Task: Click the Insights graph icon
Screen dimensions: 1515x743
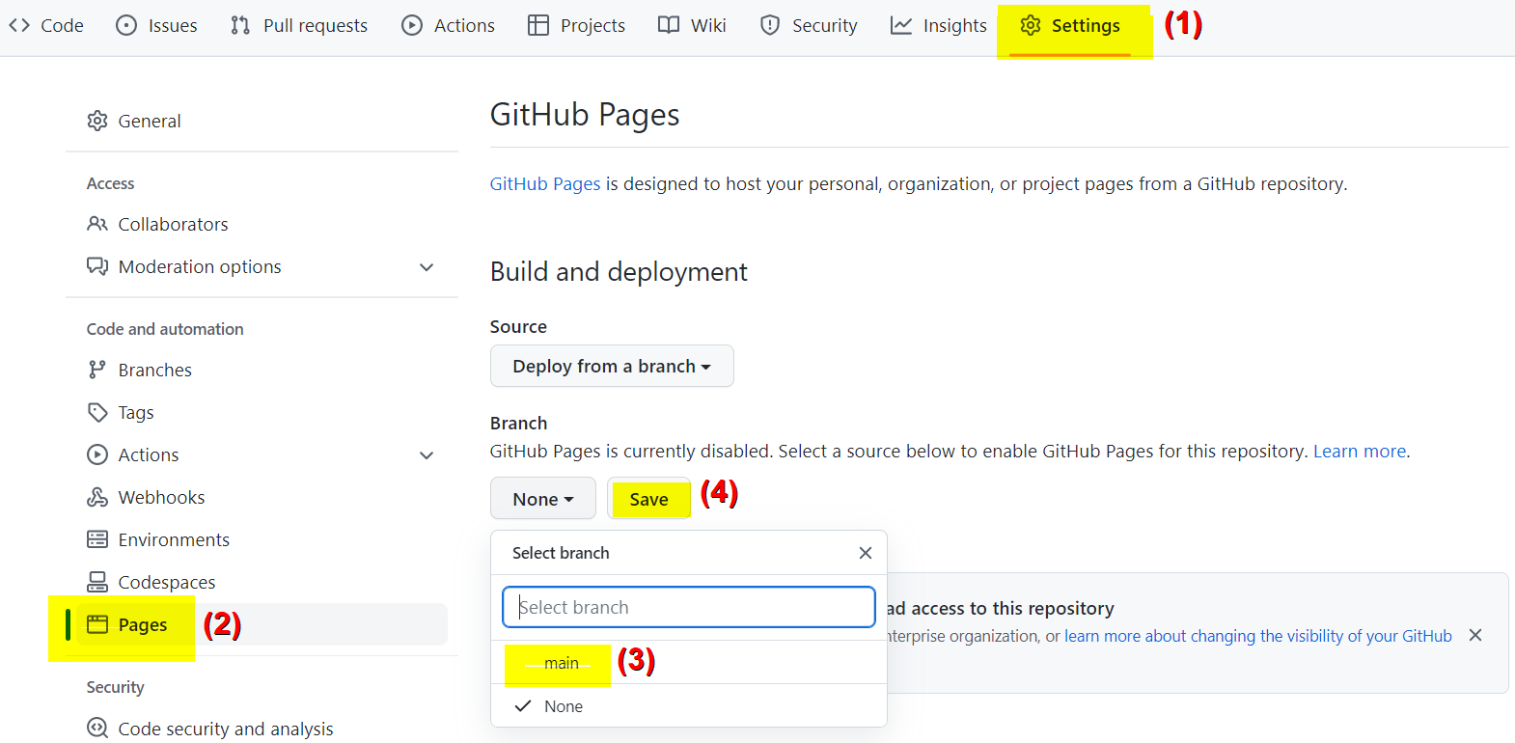Action: 901,26
